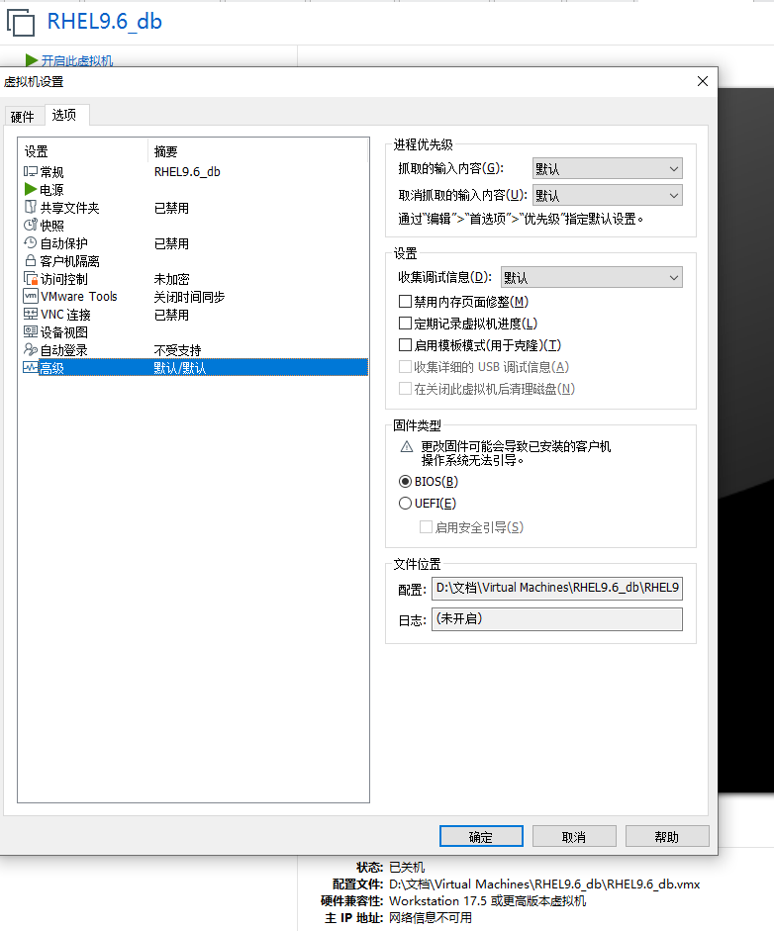The width and height of the screenshot is (774, 931).
Task: Click the 设备视图 appliance view icon
Action: tap(31, 331)
